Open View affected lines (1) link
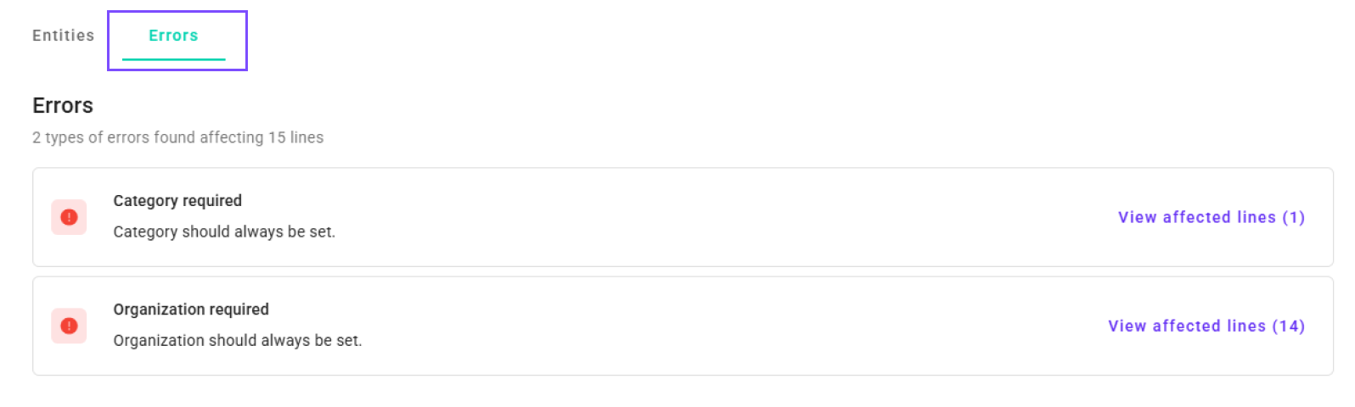The height and width of the screenshot is (407, 1355). [1212, 217]
